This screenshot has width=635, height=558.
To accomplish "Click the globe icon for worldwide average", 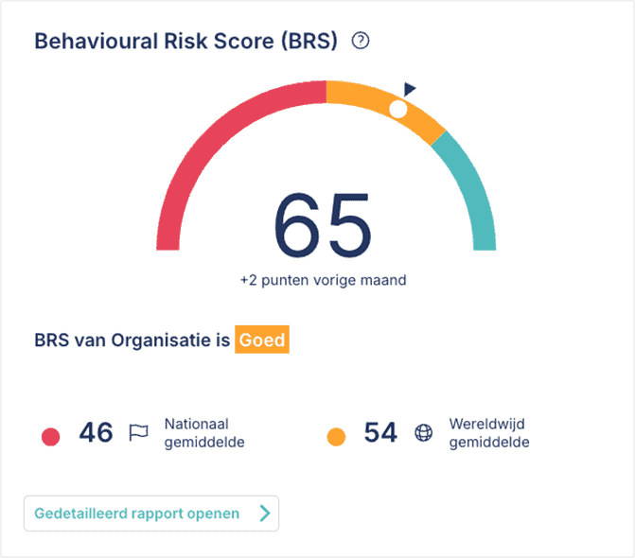I will click(x=423, y=433).
